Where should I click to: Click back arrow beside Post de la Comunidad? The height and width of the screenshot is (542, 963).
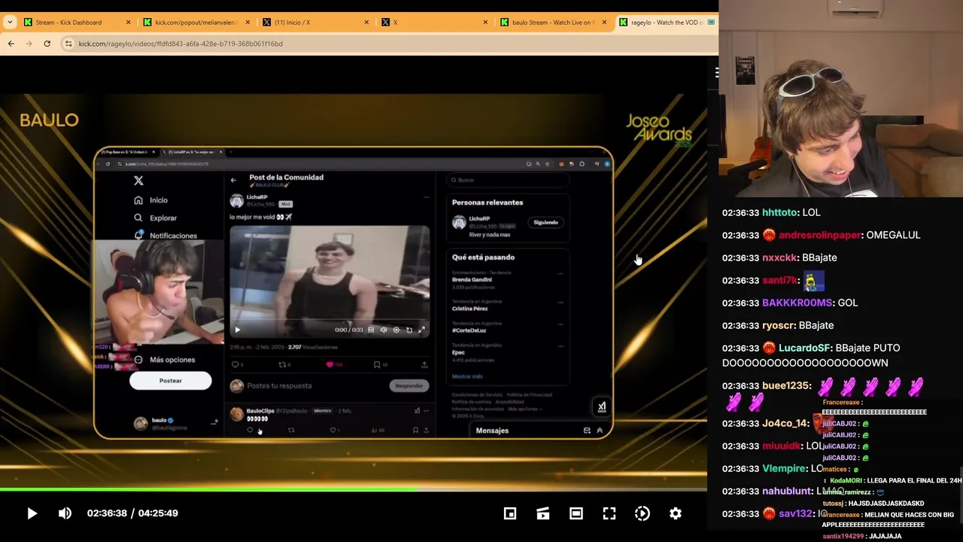tap(233, 180)
